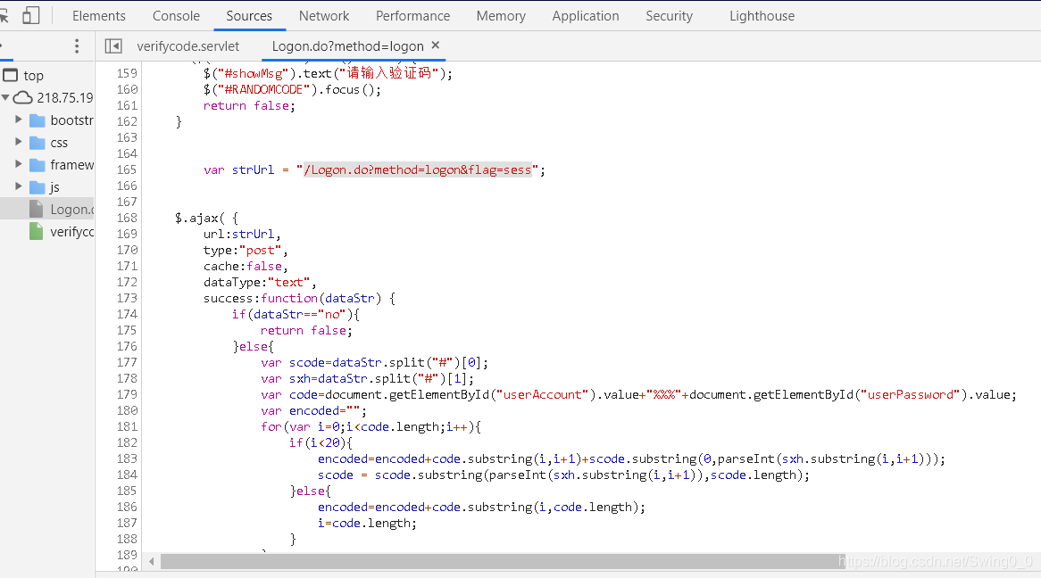Open the Memory tab
1041x578 pixels.
pos(501,16)
